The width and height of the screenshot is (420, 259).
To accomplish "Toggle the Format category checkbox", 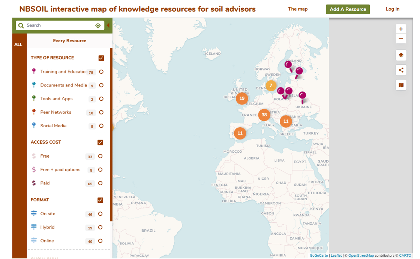I will coord(100,200).
